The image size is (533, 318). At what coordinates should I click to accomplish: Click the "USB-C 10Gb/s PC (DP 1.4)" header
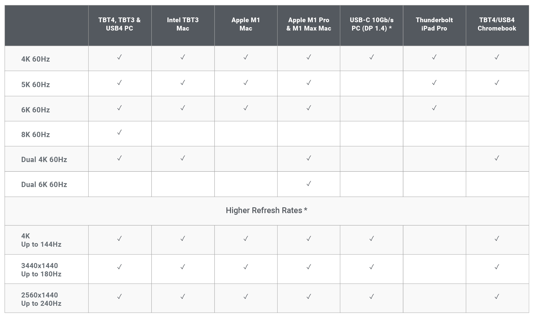(371, 24)
